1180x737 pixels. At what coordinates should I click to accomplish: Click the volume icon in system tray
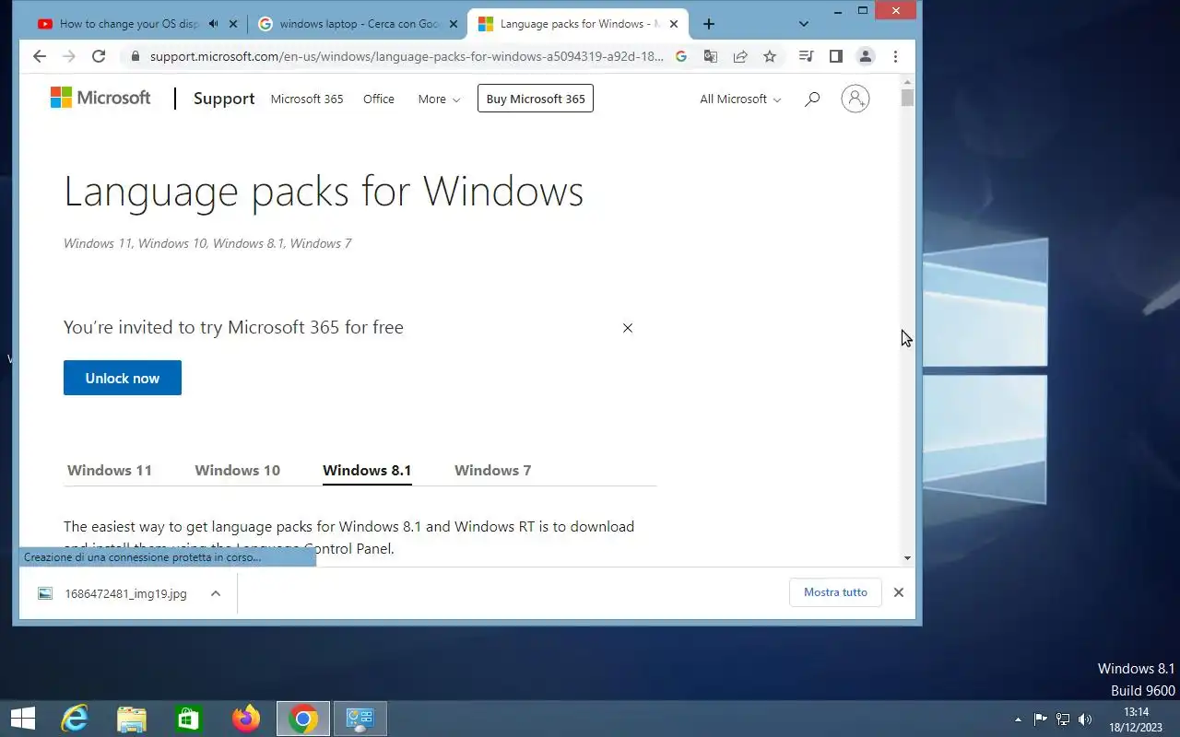coord(1085,719)
